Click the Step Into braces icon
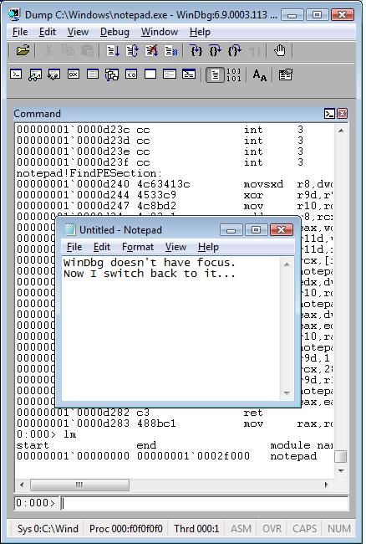 (196, 51)
